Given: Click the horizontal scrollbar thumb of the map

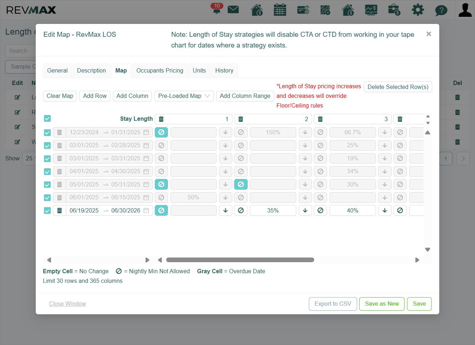Looking at the screenshot, I should [240, 260].
